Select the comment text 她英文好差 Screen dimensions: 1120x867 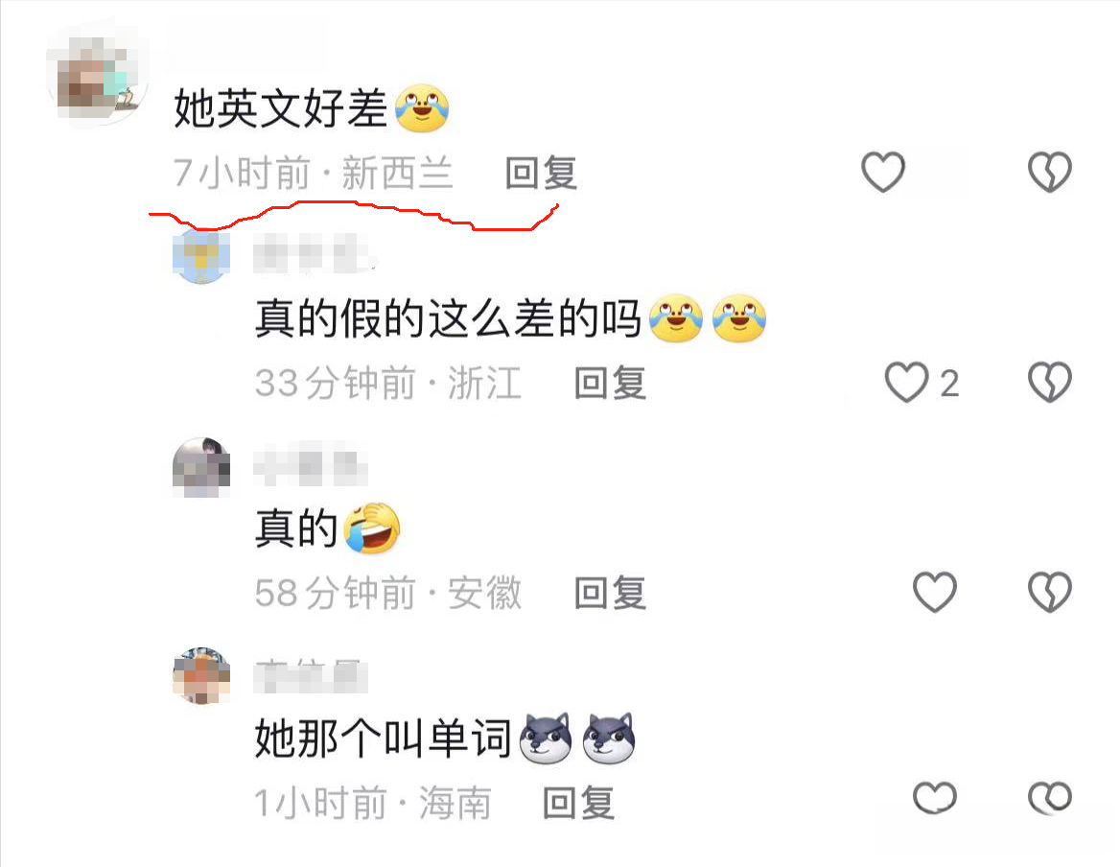[280, 108]
